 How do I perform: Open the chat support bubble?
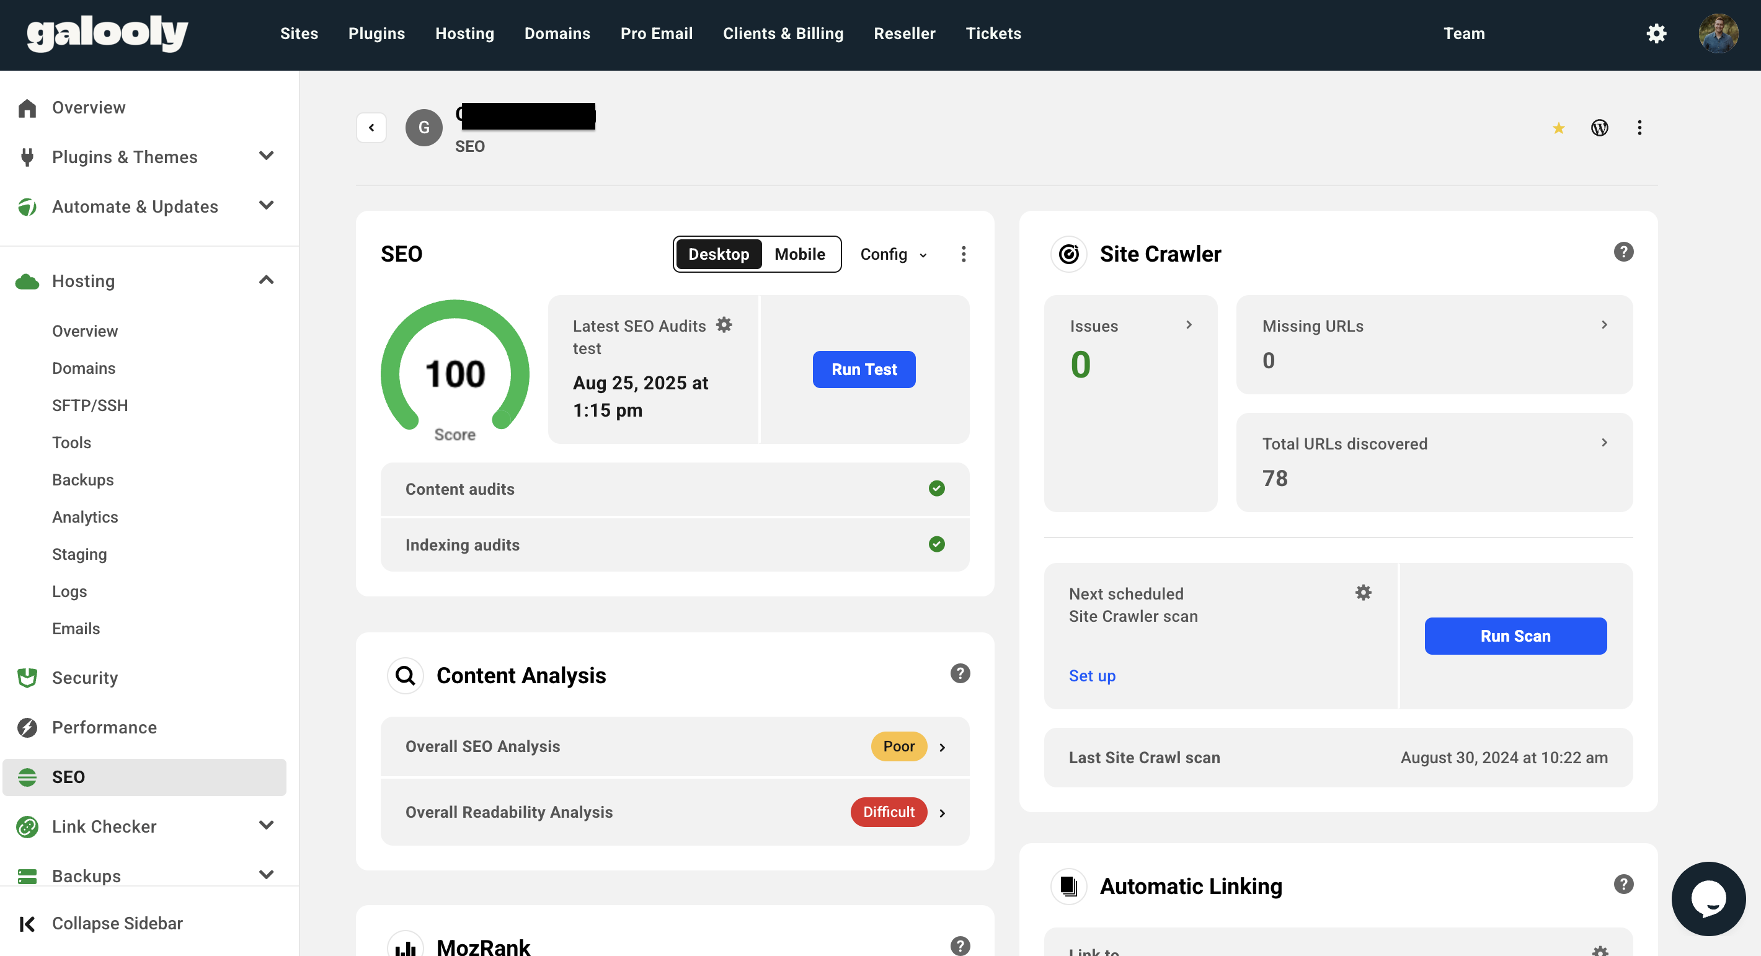click(1708, 898)
